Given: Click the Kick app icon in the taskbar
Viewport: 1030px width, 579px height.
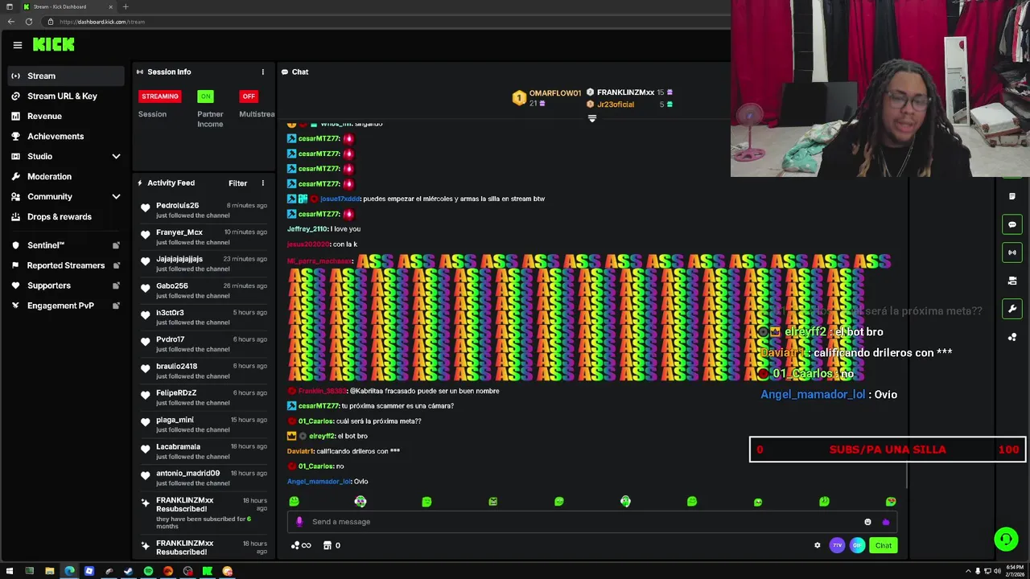Looking at the screenshot, I should 208,571.
